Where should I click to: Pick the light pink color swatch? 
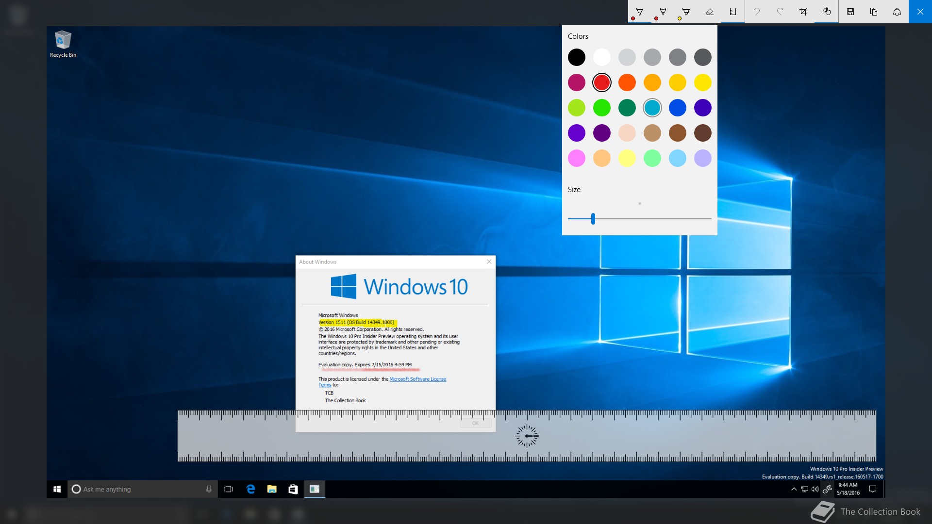pos(577,158)
